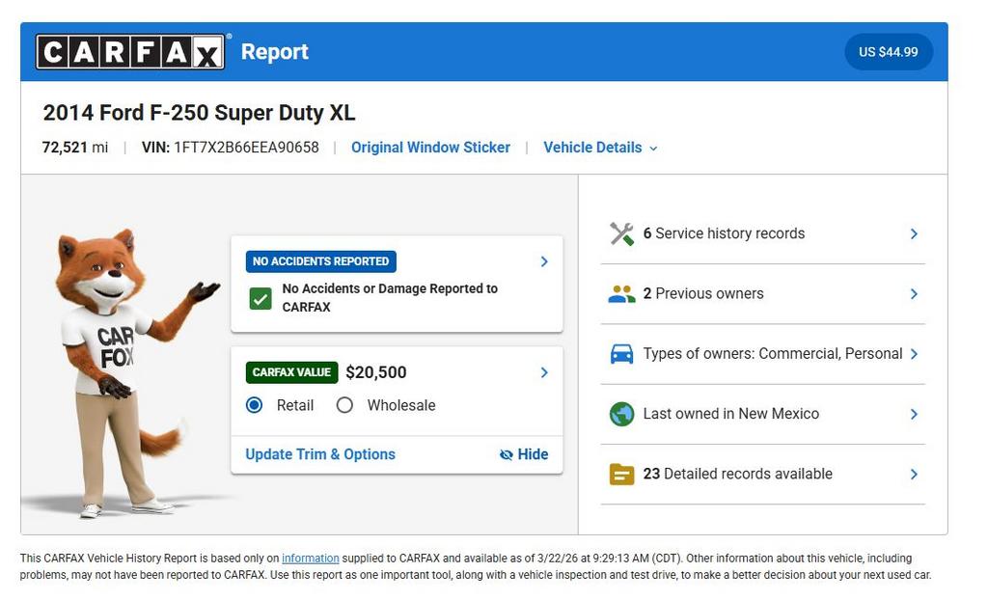Expand the No Accidents Reported arrow
988x600 pixels.
click(544, 261)
